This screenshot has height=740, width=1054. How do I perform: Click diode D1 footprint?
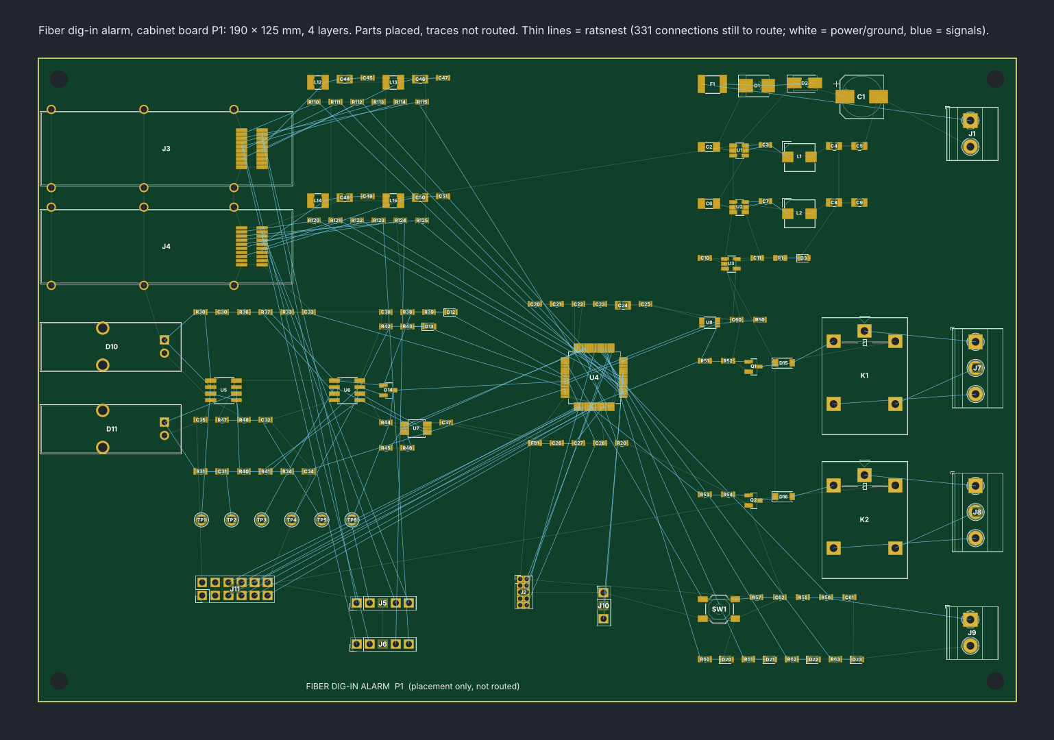pyautogui.click(x=757, y=86)
